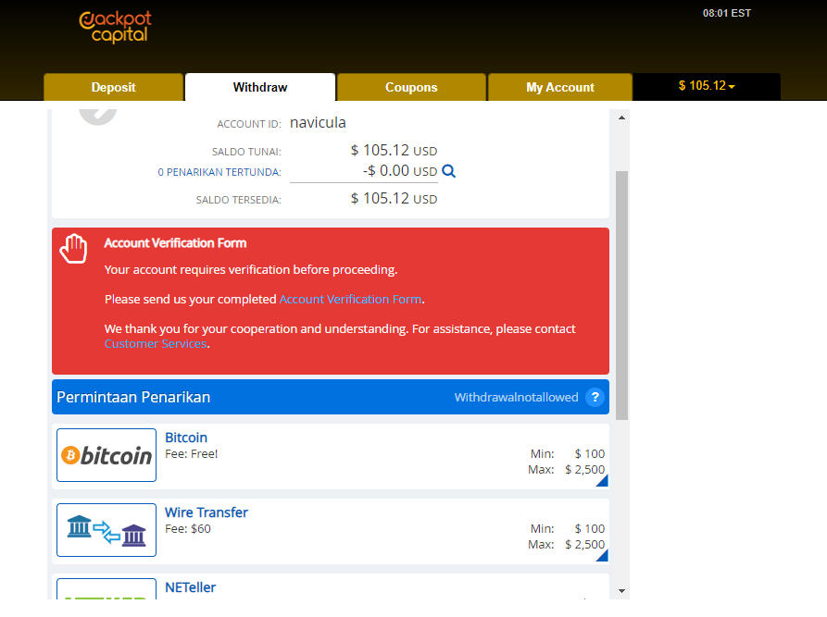
Task: Expand the Bitcoin row corner triangle
Action: click(602, 479)
